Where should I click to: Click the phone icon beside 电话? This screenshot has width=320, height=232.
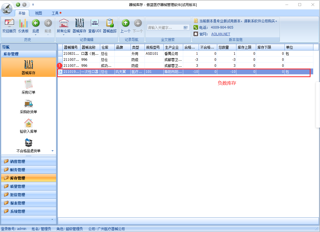click(x=196, y=28)
